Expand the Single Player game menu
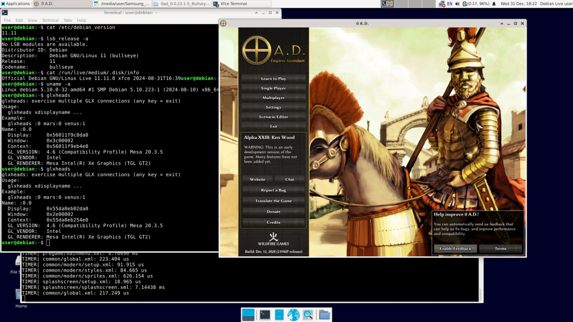573x322 pixels. [x=273, y=88]
